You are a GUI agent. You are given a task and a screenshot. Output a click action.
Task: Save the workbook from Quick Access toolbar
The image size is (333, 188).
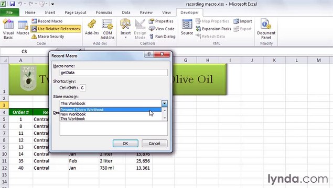click(x=12, y=4)
